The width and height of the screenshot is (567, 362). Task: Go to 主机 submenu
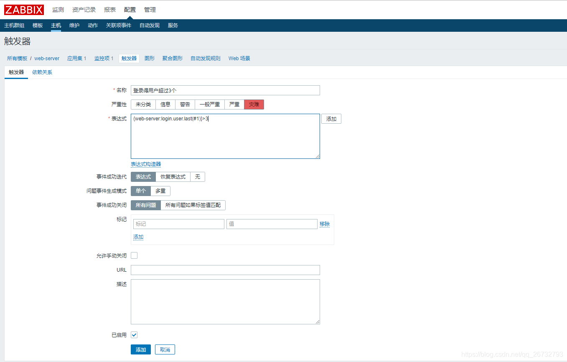pos(56,25)
